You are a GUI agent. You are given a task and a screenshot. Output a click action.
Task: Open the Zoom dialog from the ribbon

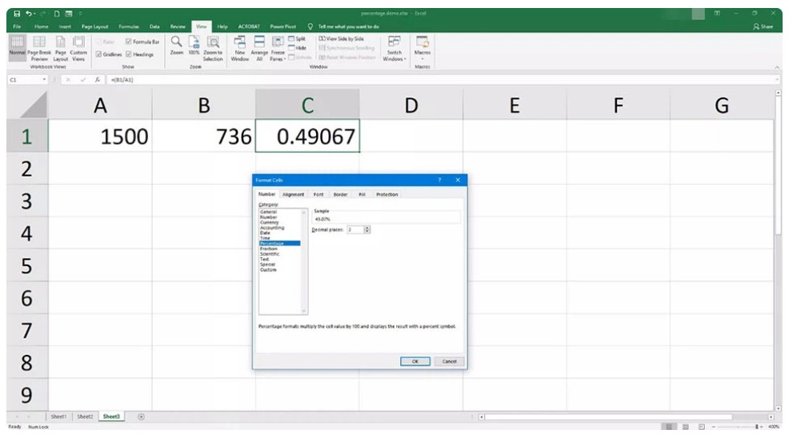pyautogui.click(x=177, y=46)
